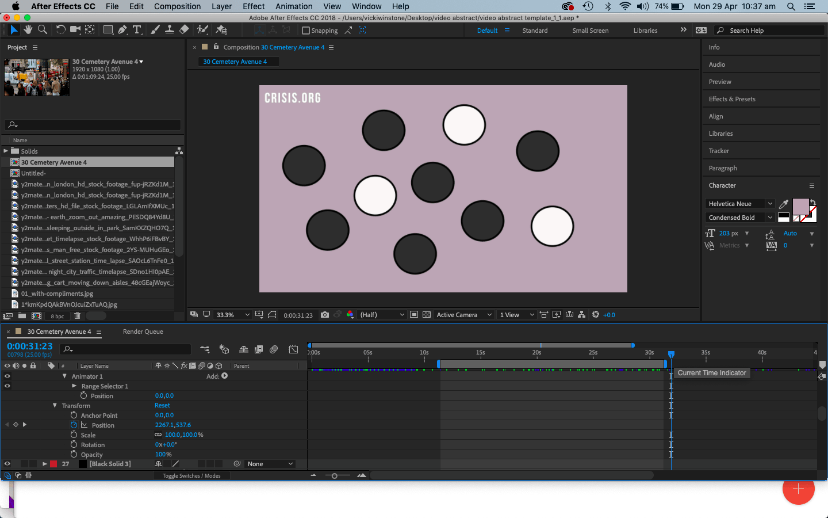Open the 33.3% magnification dropdown
The height and width of the screenshot is (518, 828).
point(233,315)
